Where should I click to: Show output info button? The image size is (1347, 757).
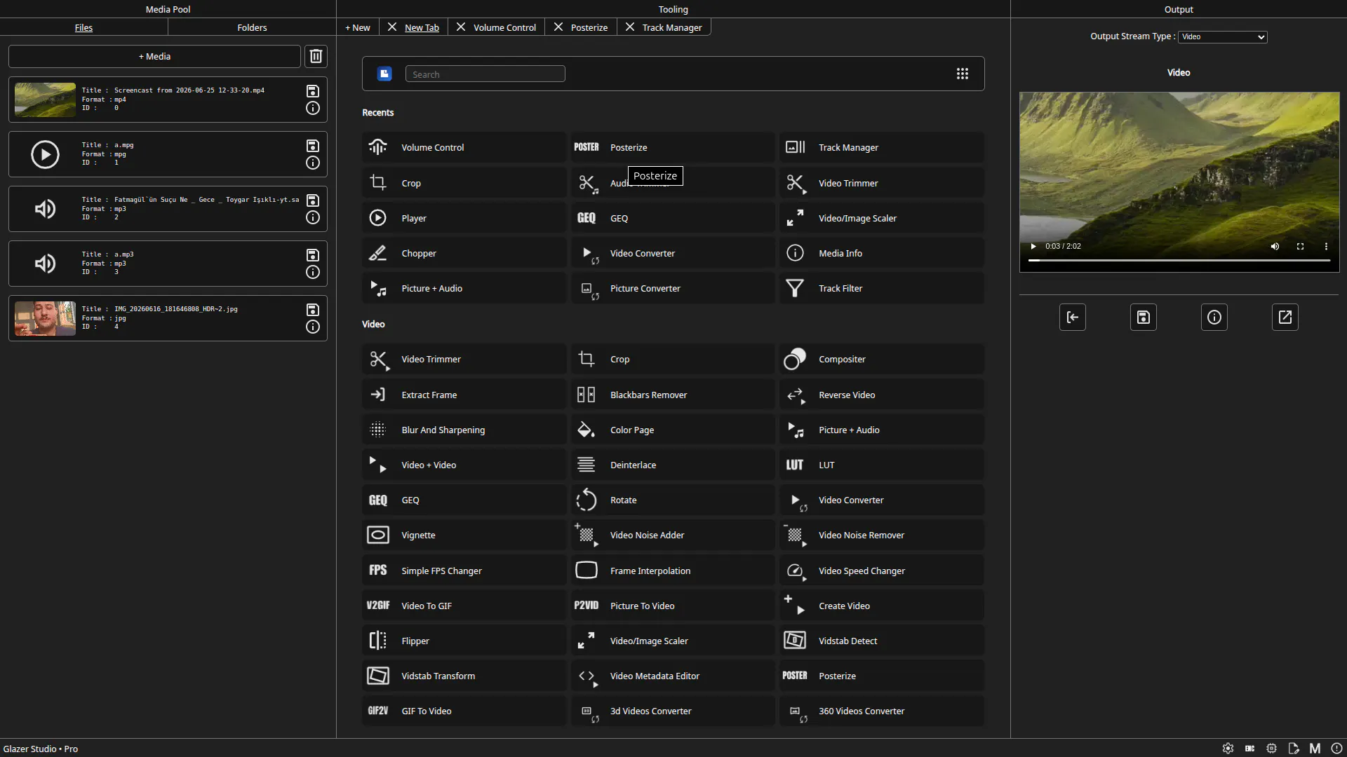[x=1214, y=317]
